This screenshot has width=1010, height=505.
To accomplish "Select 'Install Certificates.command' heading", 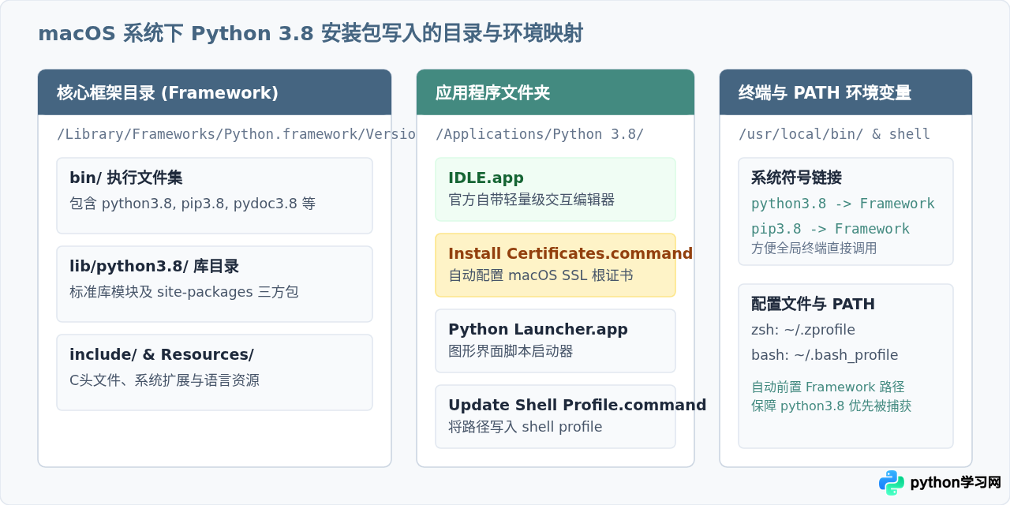I will tap(570, 253).
